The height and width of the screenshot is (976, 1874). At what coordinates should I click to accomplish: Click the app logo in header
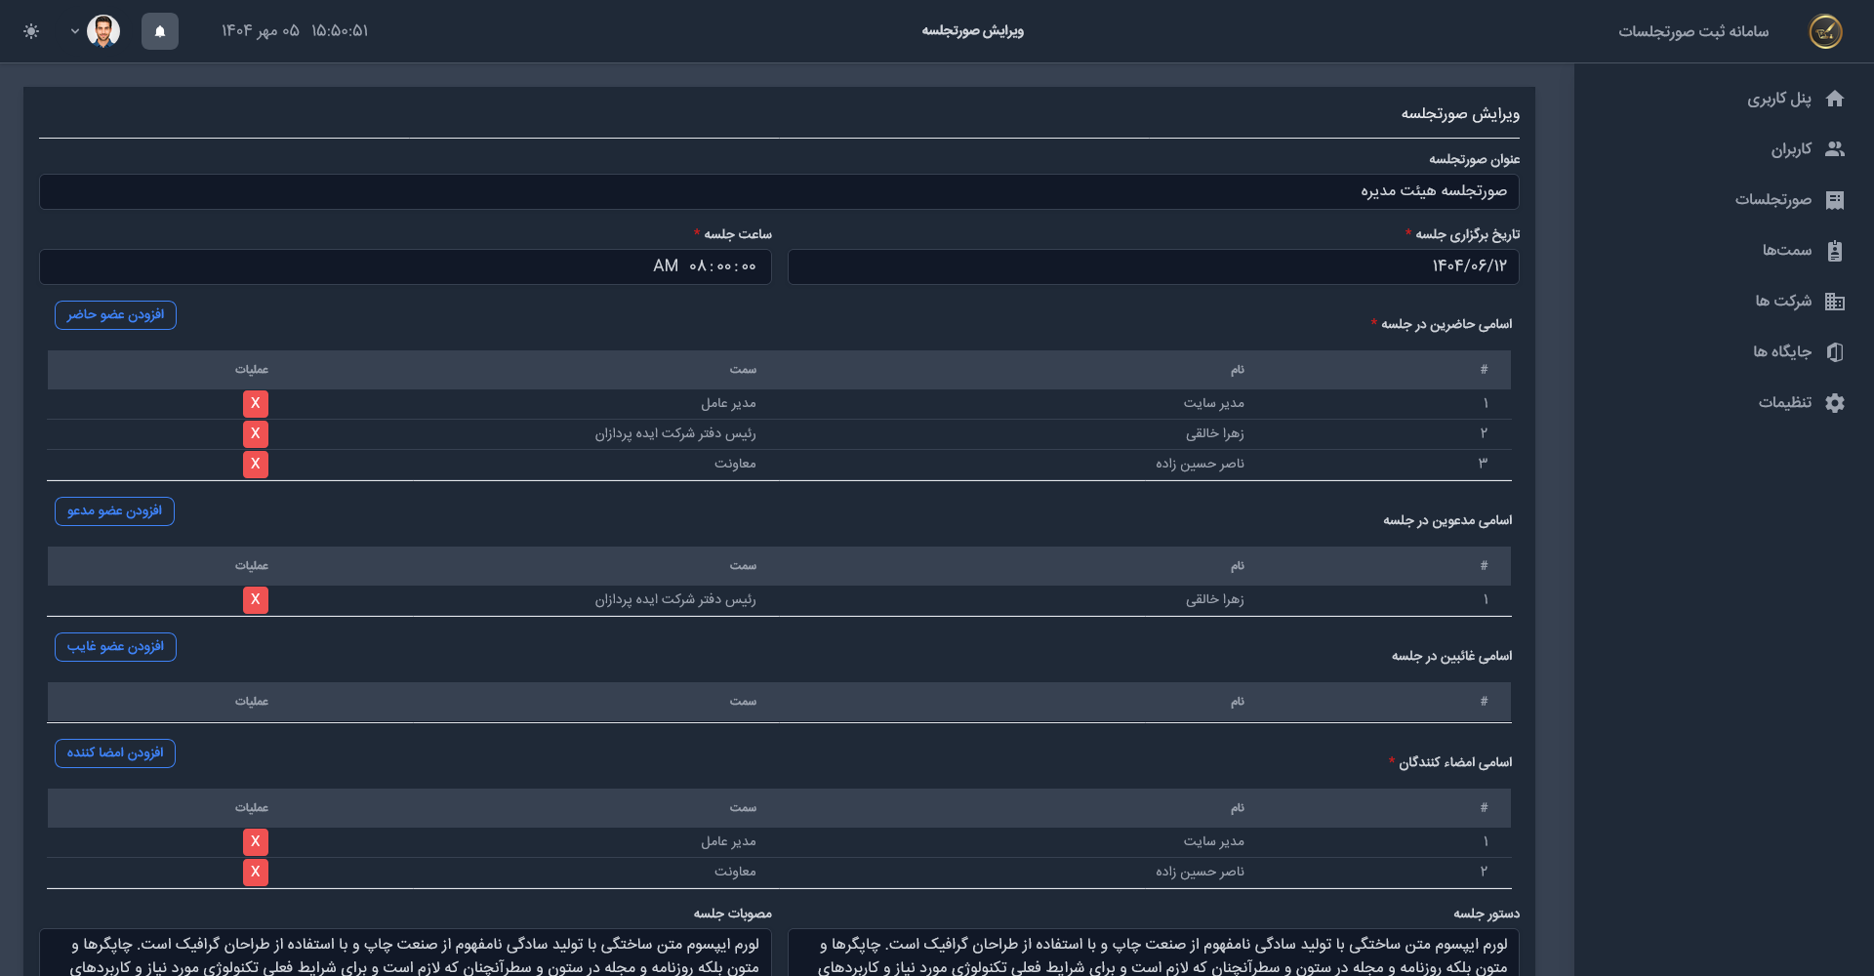pos(1825,31)
